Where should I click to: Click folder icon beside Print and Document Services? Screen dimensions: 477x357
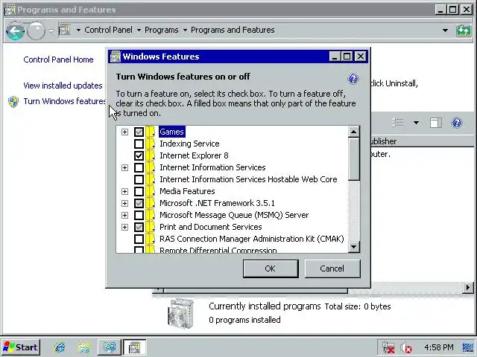[x=151, y=227]
